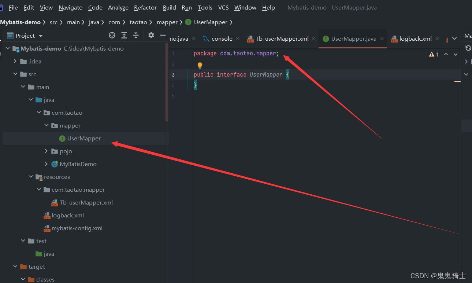Place cursor on the package declaration line
This screenshot has width=472, height=283.
[x=236, y=54]
